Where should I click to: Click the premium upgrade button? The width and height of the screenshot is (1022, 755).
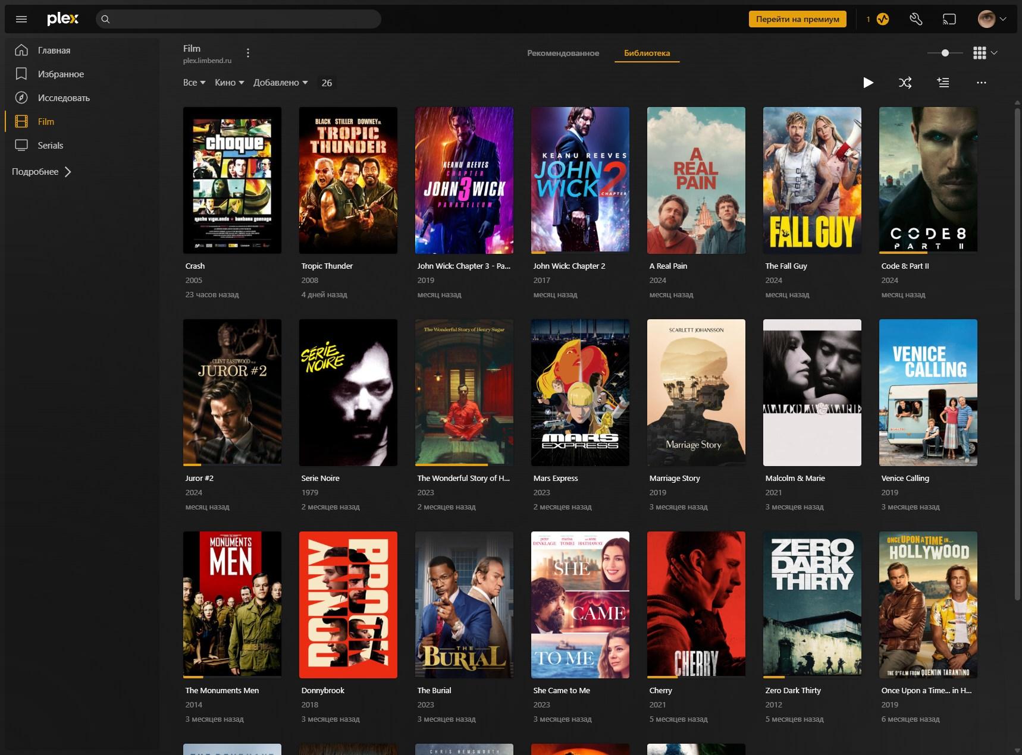pos(797,19)
